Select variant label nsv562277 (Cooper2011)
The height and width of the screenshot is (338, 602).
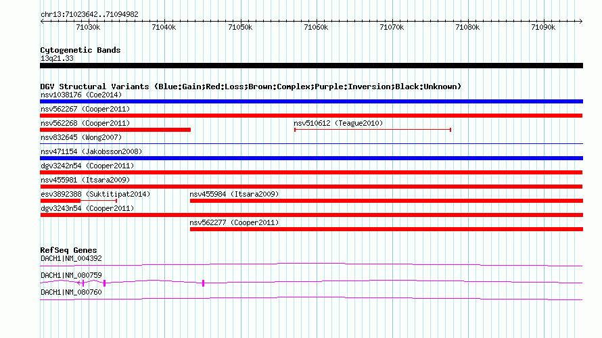click(234, 222)
